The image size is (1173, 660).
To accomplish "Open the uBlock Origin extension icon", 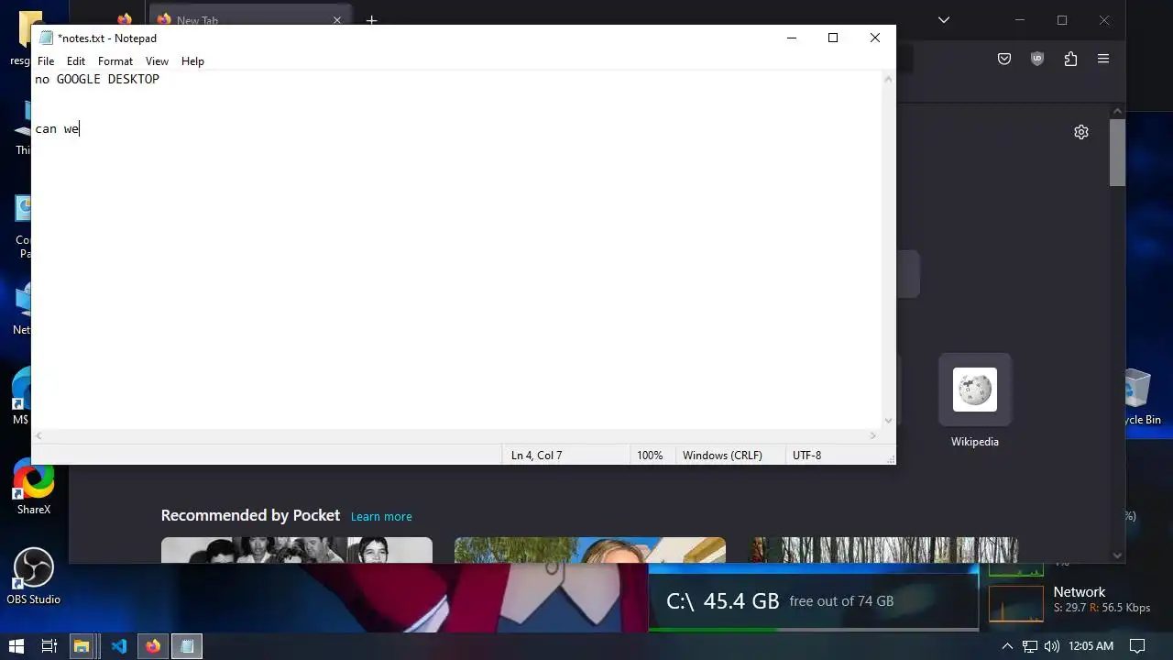I will (x=1037, y=59).
